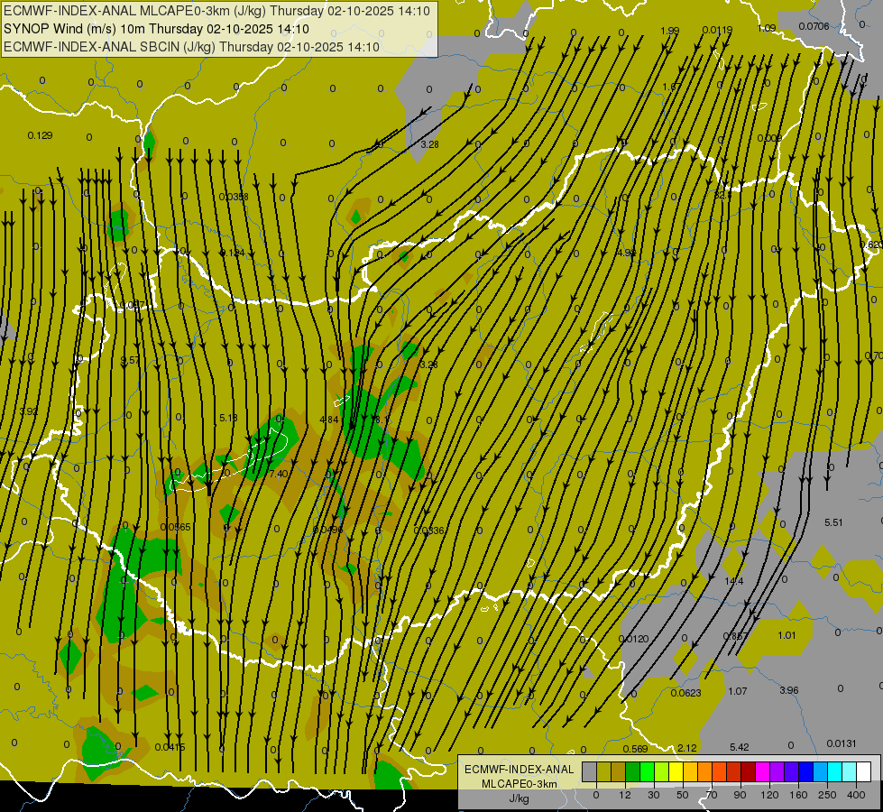This screenshot has width=883, height=812.
Task: Click the map value 0.569
Action: [635, 749]
